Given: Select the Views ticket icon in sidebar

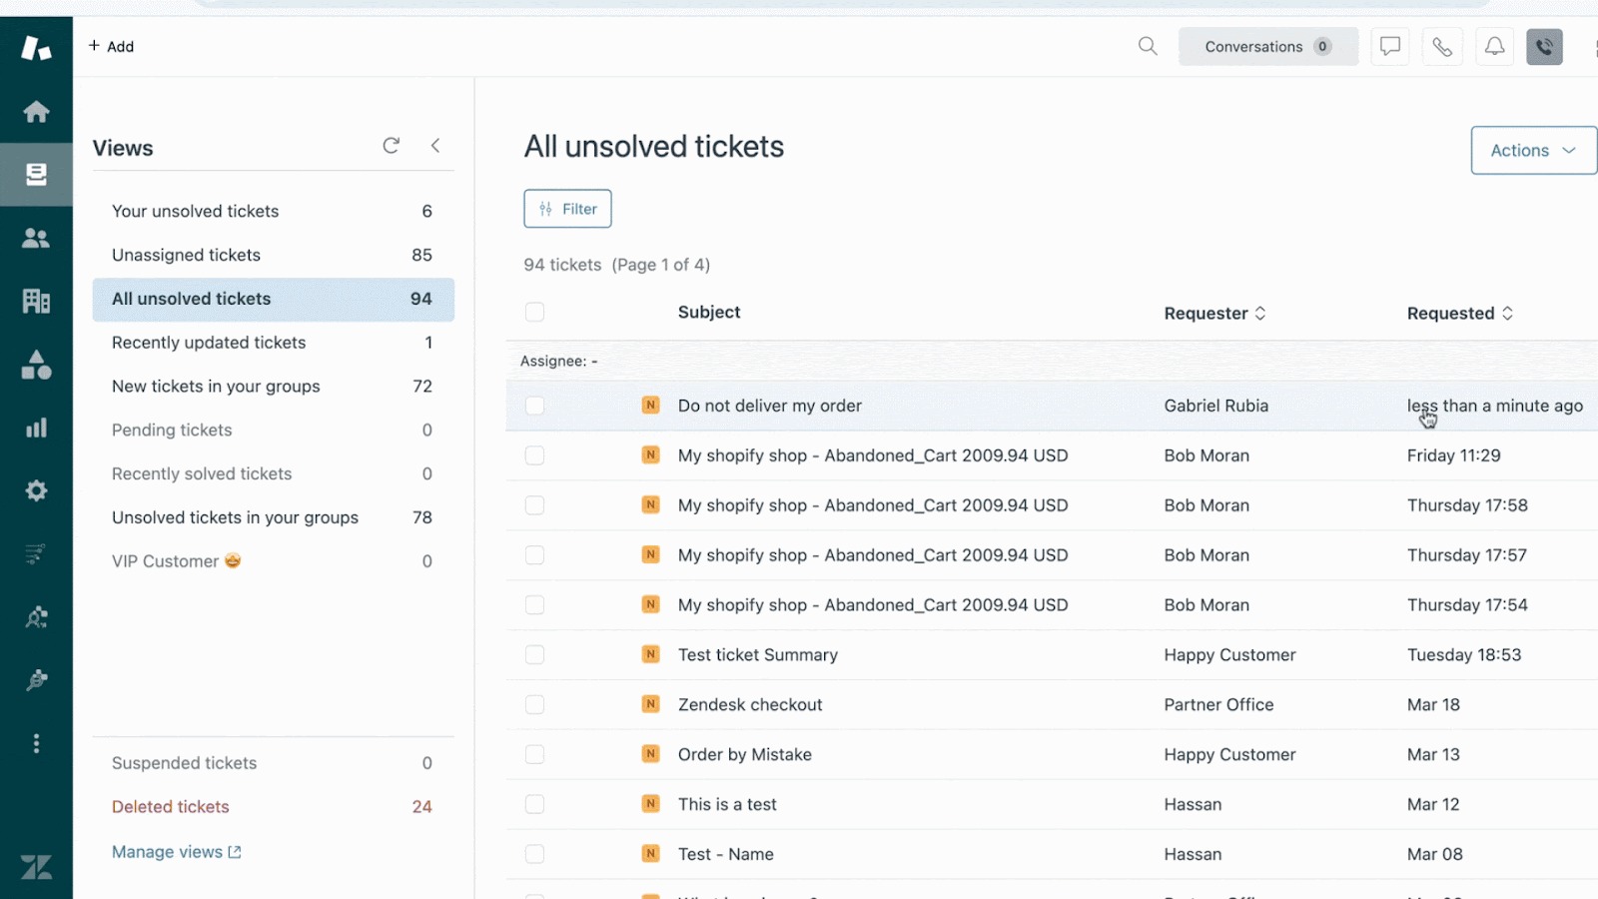Looking at the screenshot, I should (x=36, y=174).
